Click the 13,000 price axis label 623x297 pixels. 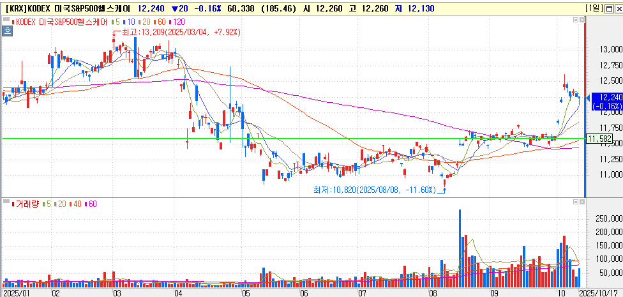[611, 50]
